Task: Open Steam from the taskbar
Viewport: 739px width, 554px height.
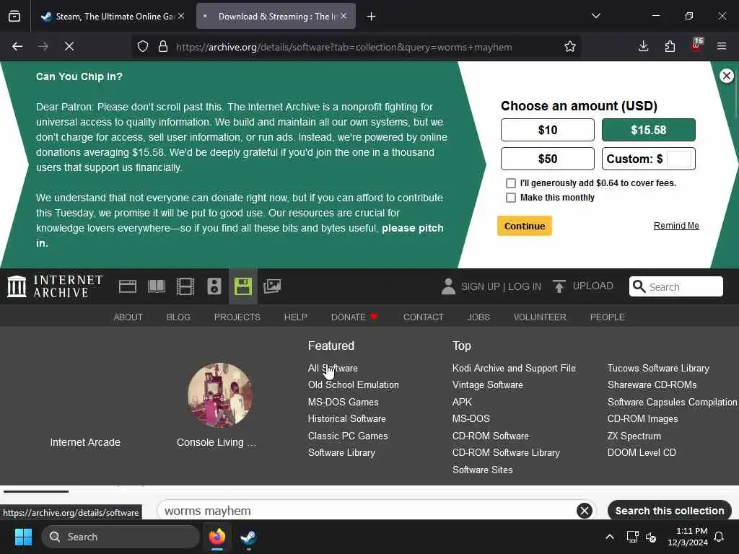Action: (248, 537)
